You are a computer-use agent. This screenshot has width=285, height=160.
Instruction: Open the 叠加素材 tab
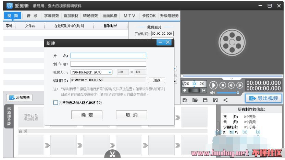click(x=71, y=16)
